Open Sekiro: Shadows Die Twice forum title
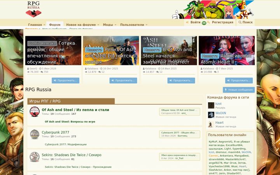This screenshot has height=175, width=280. (x=72, y=155)
